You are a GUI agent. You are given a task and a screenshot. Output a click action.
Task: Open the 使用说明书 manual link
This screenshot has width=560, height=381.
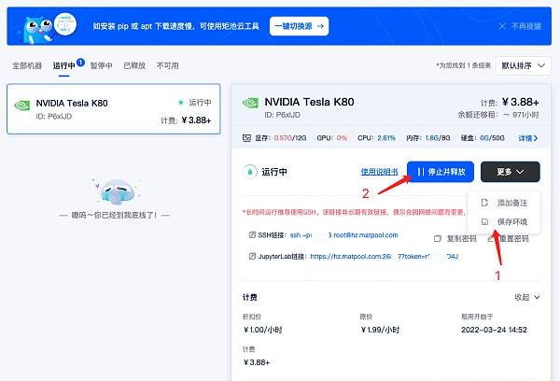tap(380, 172)
